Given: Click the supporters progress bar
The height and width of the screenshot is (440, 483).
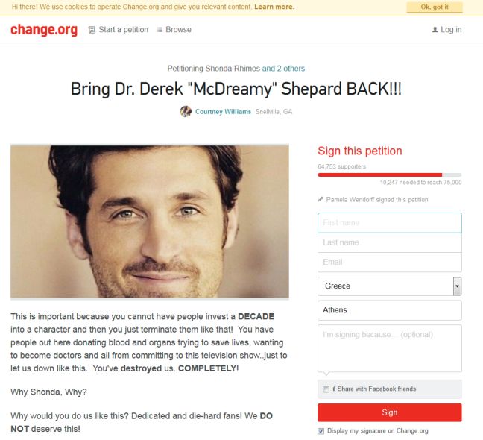Looking at the screenshot, I should coord(389,175).
